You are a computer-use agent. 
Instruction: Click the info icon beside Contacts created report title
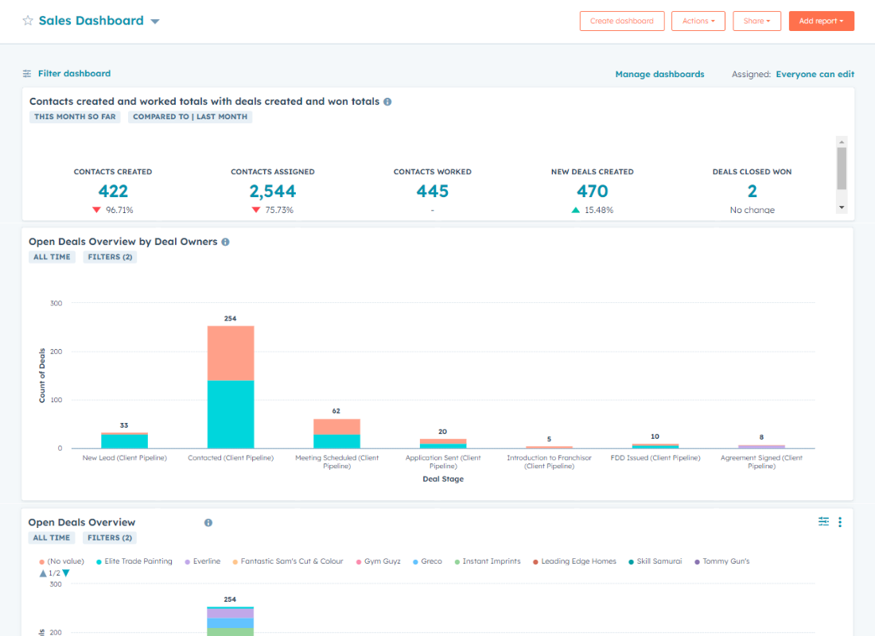(x=387, y=101)
